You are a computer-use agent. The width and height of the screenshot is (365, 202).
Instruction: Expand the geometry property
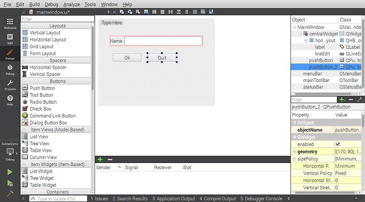click(294, 151)
